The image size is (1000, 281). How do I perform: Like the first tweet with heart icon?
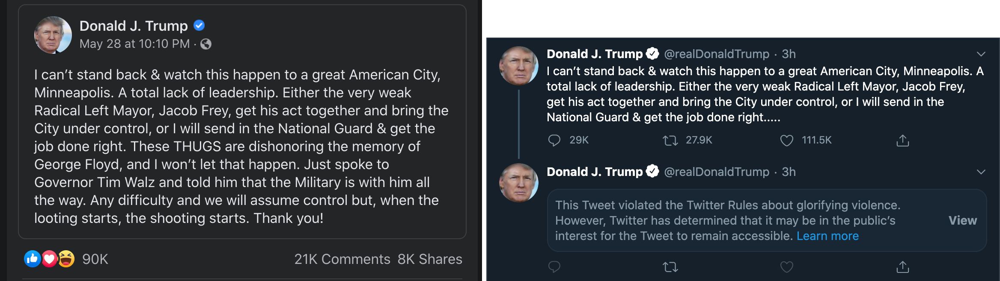click(x=786, y=140)
